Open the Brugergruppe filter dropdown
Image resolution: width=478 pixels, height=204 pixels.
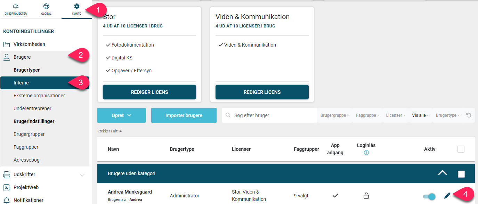(x=335, y=115)
